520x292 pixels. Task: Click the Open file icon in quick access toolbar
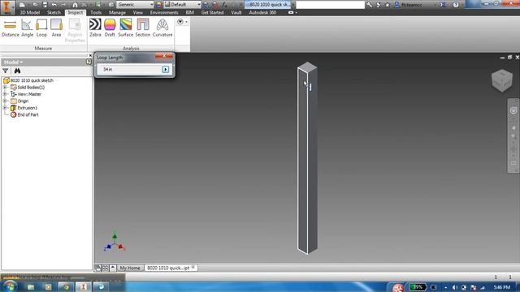pyautogui.click(x=35, y=5)
